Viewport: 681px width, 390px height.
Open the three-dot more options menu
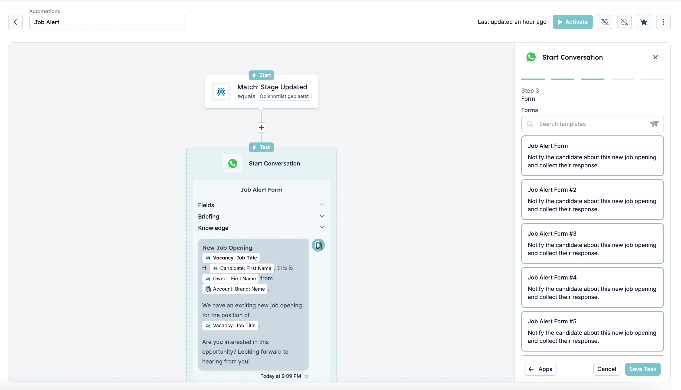[x=663, y=22]
